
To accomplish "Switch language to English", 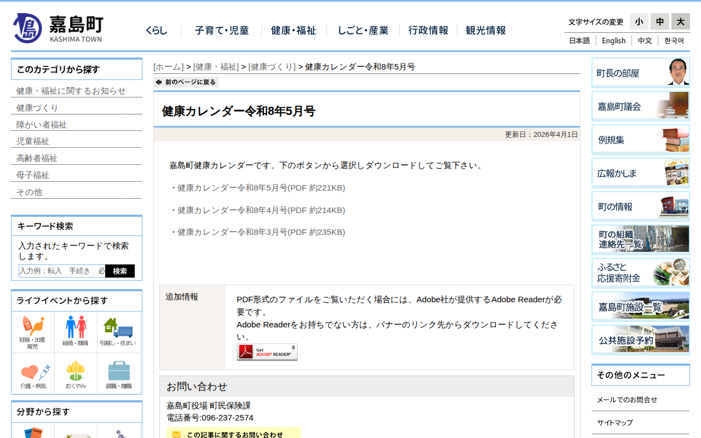I will click(x=613, y=41).
